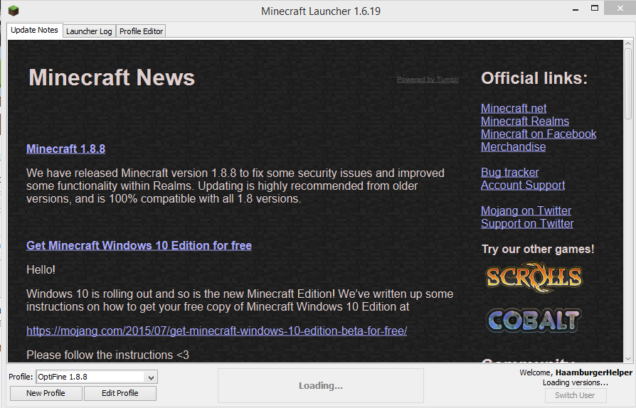Click the 'Official links:' heading
The image size is (636, 408).
(534, 78)
